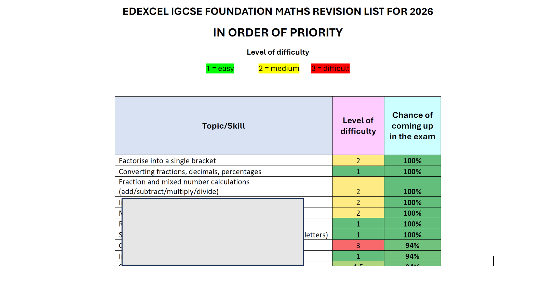Select difficulty '2' in the Fraction and mixed number row
Image resolution: width=557 pixels, height=308 pixels.
click(x=358, y=187)
